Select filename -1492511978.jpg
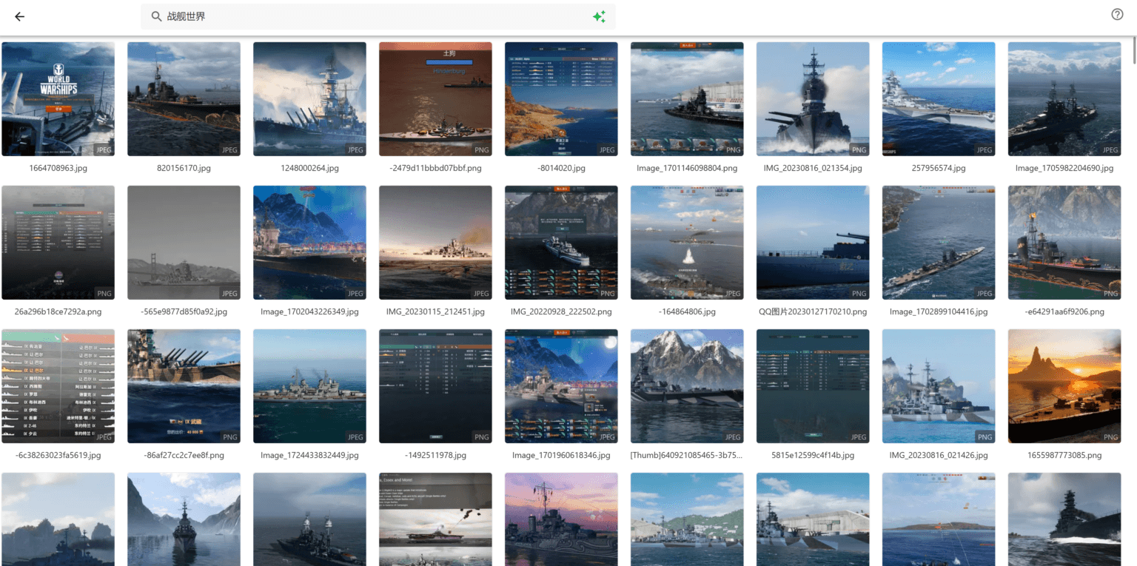Screen dimensions: 1137x566 (435, 456)
